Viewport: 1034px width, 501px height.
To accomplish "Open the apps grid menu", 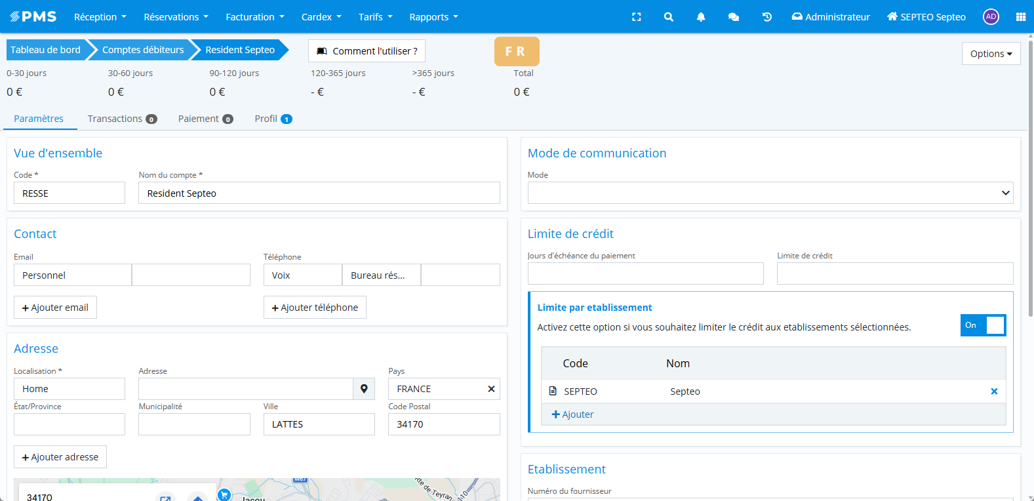I will click(x=1020, y=17).
